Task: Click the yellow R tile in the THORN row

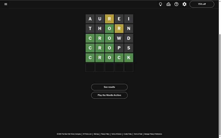Action: point(119,29)
